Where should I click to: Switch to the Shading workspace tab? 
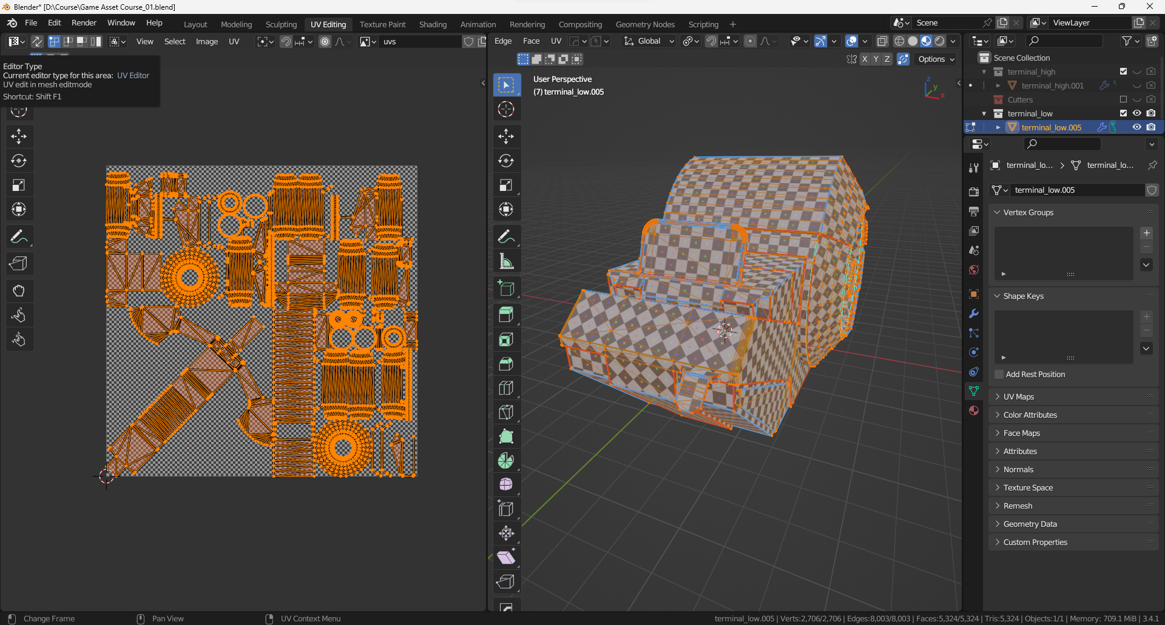coord(433,24)
